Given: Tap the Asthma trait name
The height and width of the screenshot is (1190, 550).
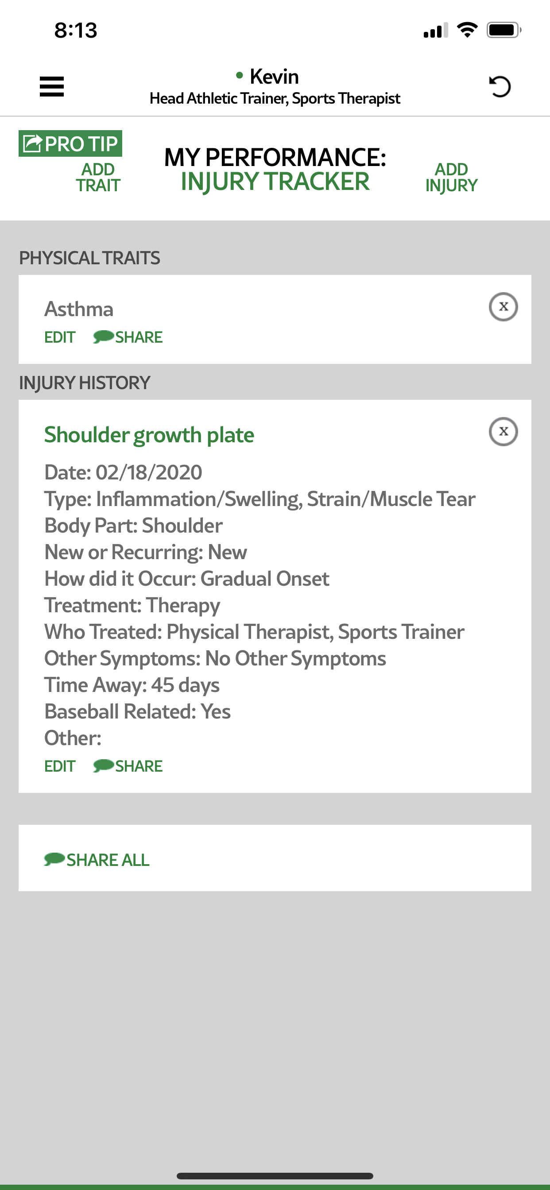Looking at the screenshot, I should tap(79, 309).
